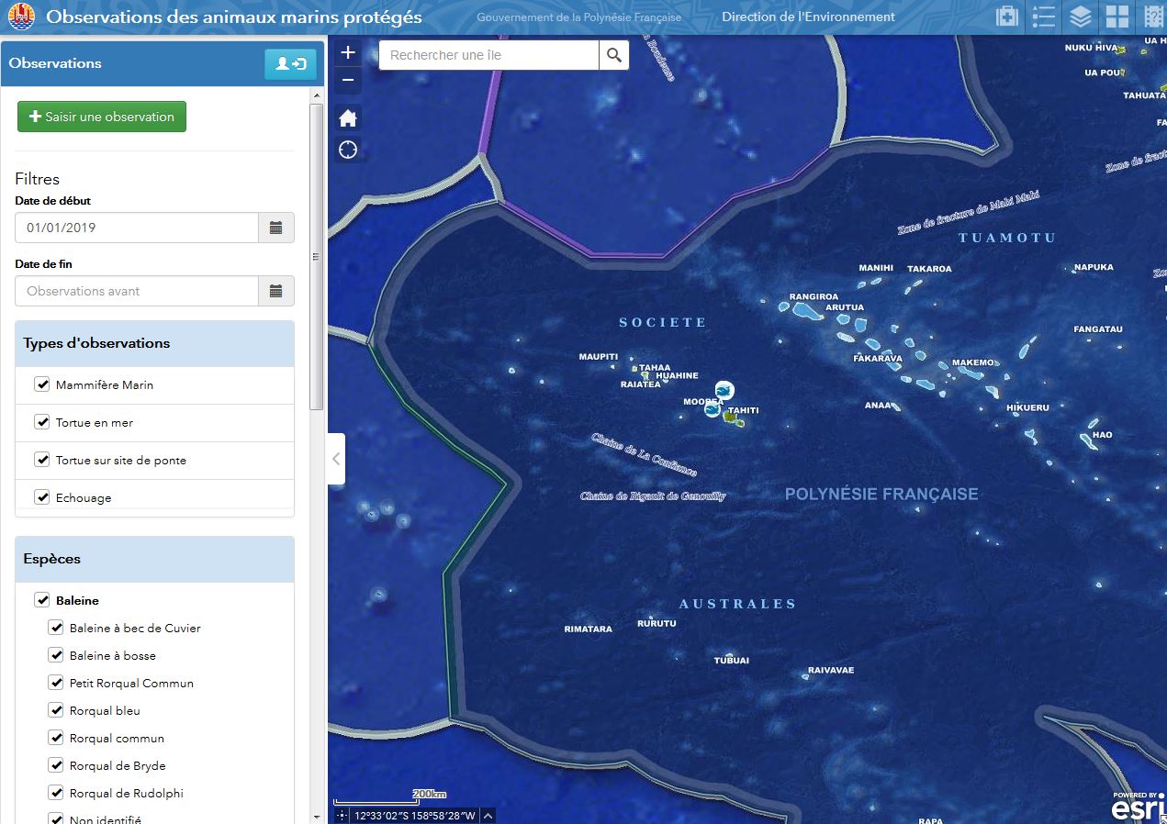Open the first-aid kit widget
1167x824 pixels.
pyautogui.click(x=1007, y=17)
